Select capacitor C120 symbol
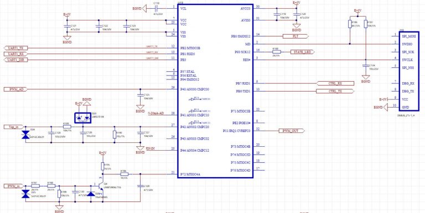 297,14
